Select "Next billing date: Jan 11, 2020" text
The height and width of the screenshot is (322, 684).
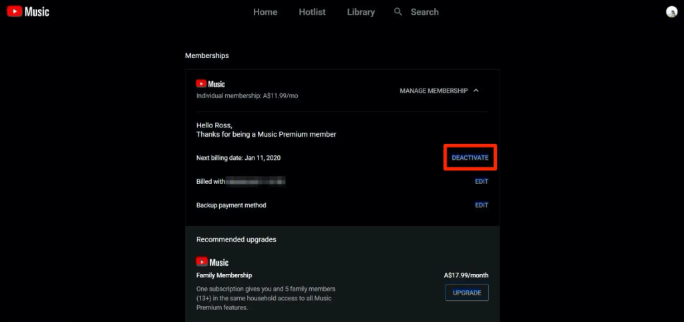tap(238, 158)
